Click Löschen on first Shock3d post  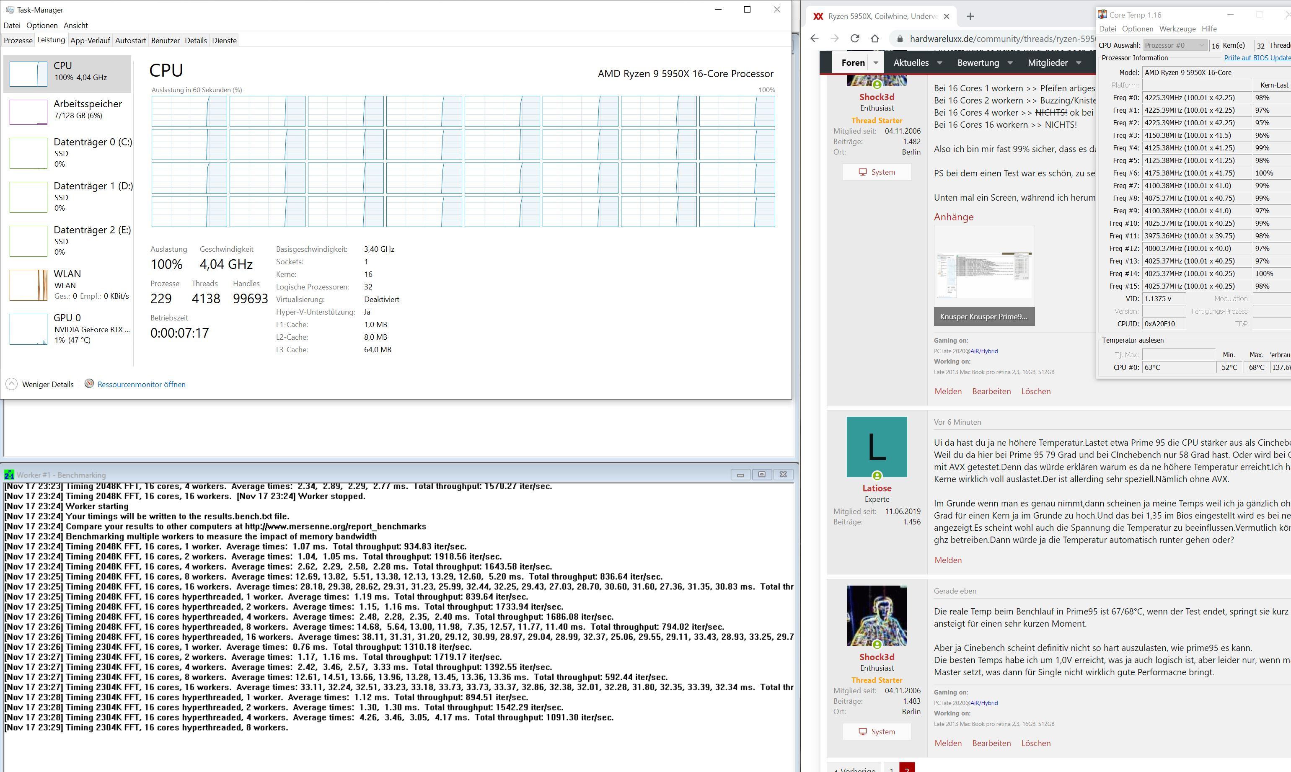pos(1036,391)
